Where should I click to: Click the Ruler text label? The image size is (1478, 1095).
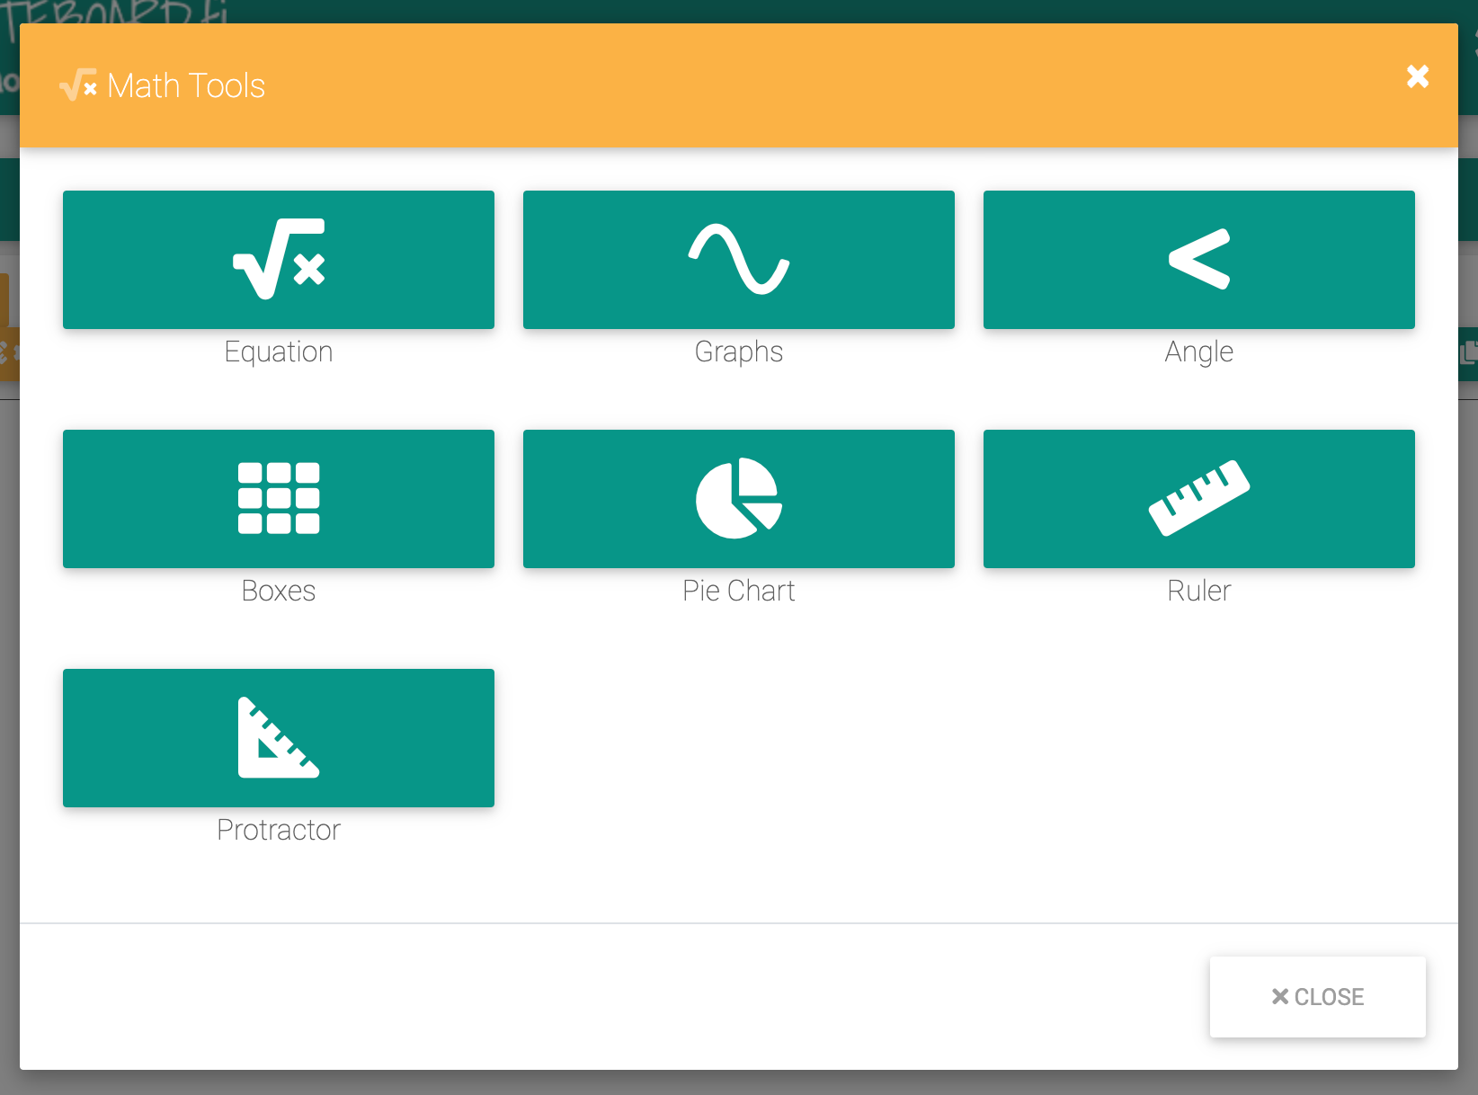pos(1198,591)
